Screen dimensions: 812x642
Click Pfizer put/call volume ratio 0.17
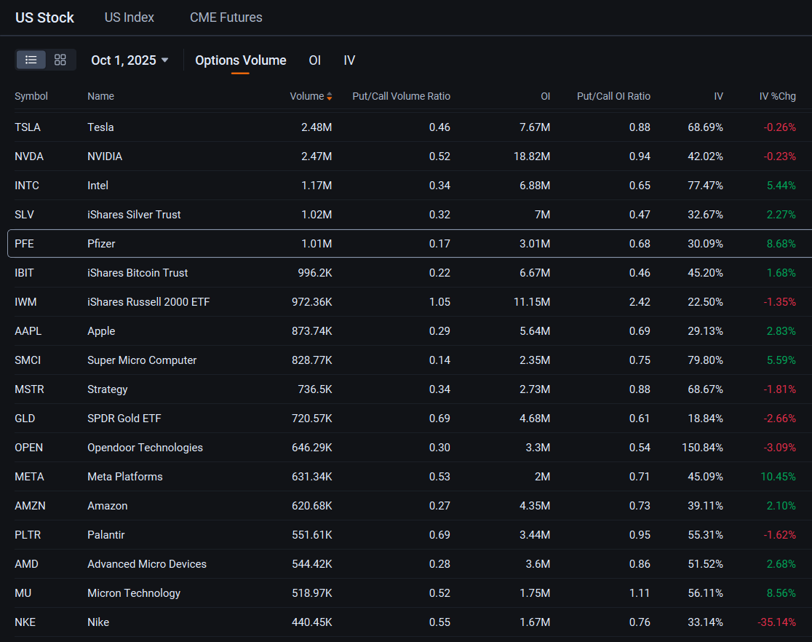(x=439, y=244)
